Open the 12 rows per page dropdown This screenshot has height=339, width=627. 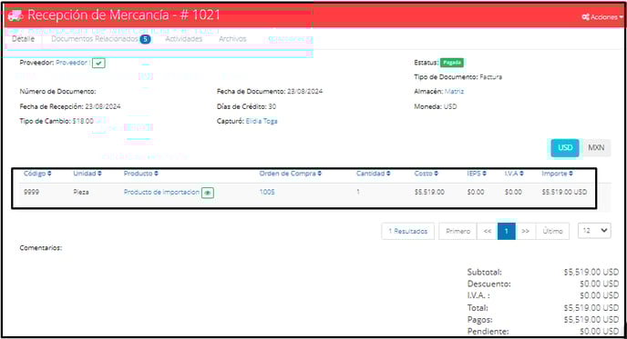(594, 231)
